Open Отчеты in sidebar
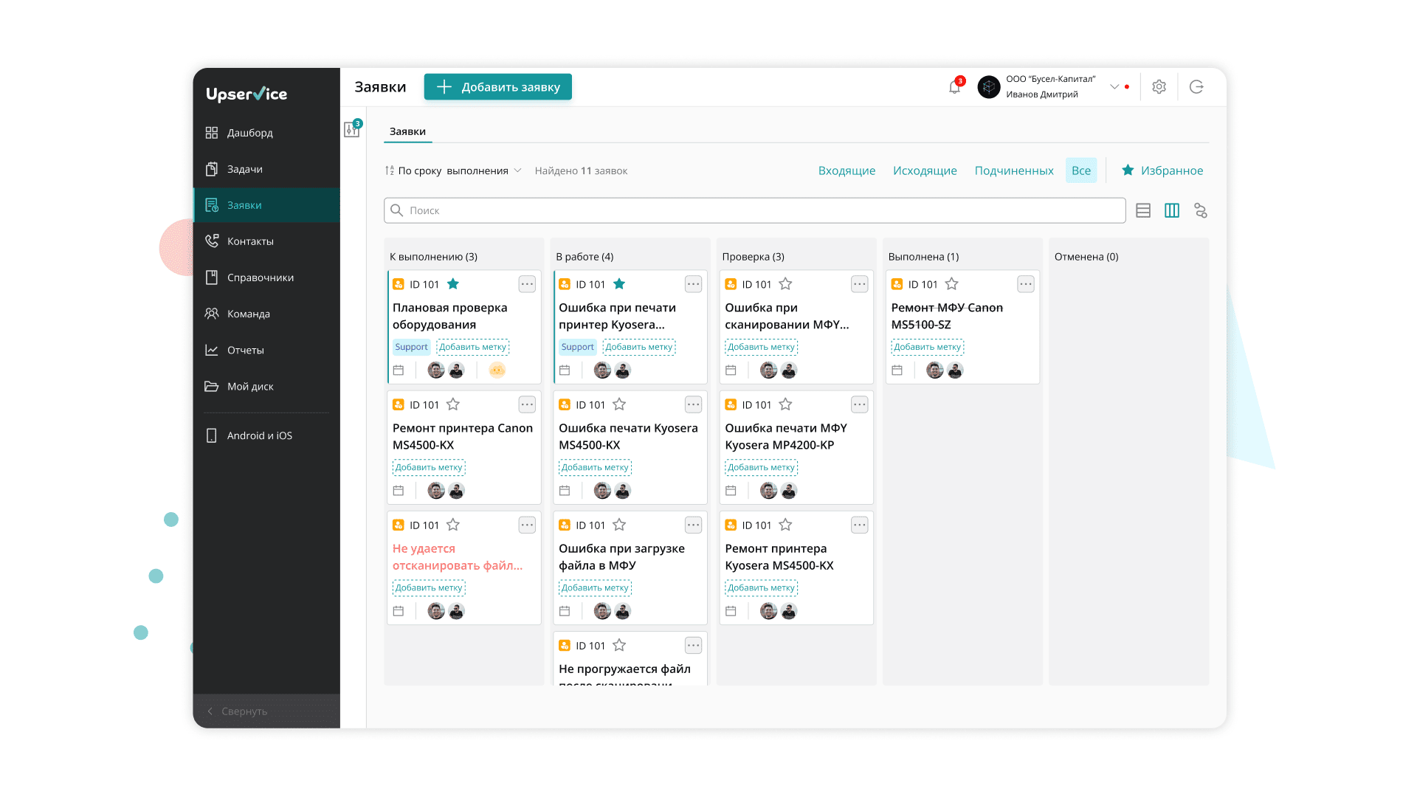The height and width of the screenshot is (797, 1417). [x=266, y=350]
